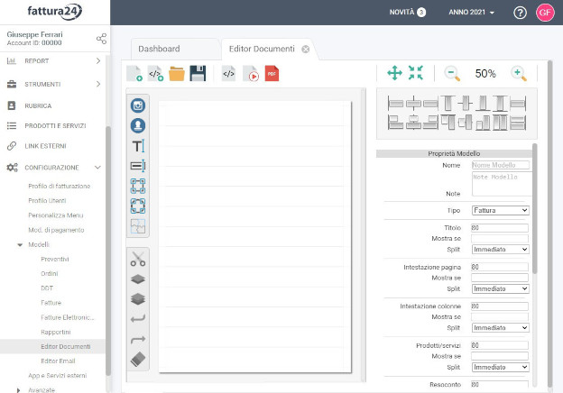Open Profilo di fatturazione

click(60, 186)
